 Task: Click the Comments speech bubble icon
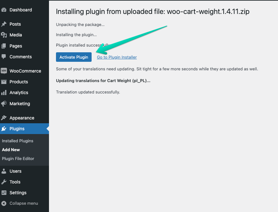coord(4,57)
